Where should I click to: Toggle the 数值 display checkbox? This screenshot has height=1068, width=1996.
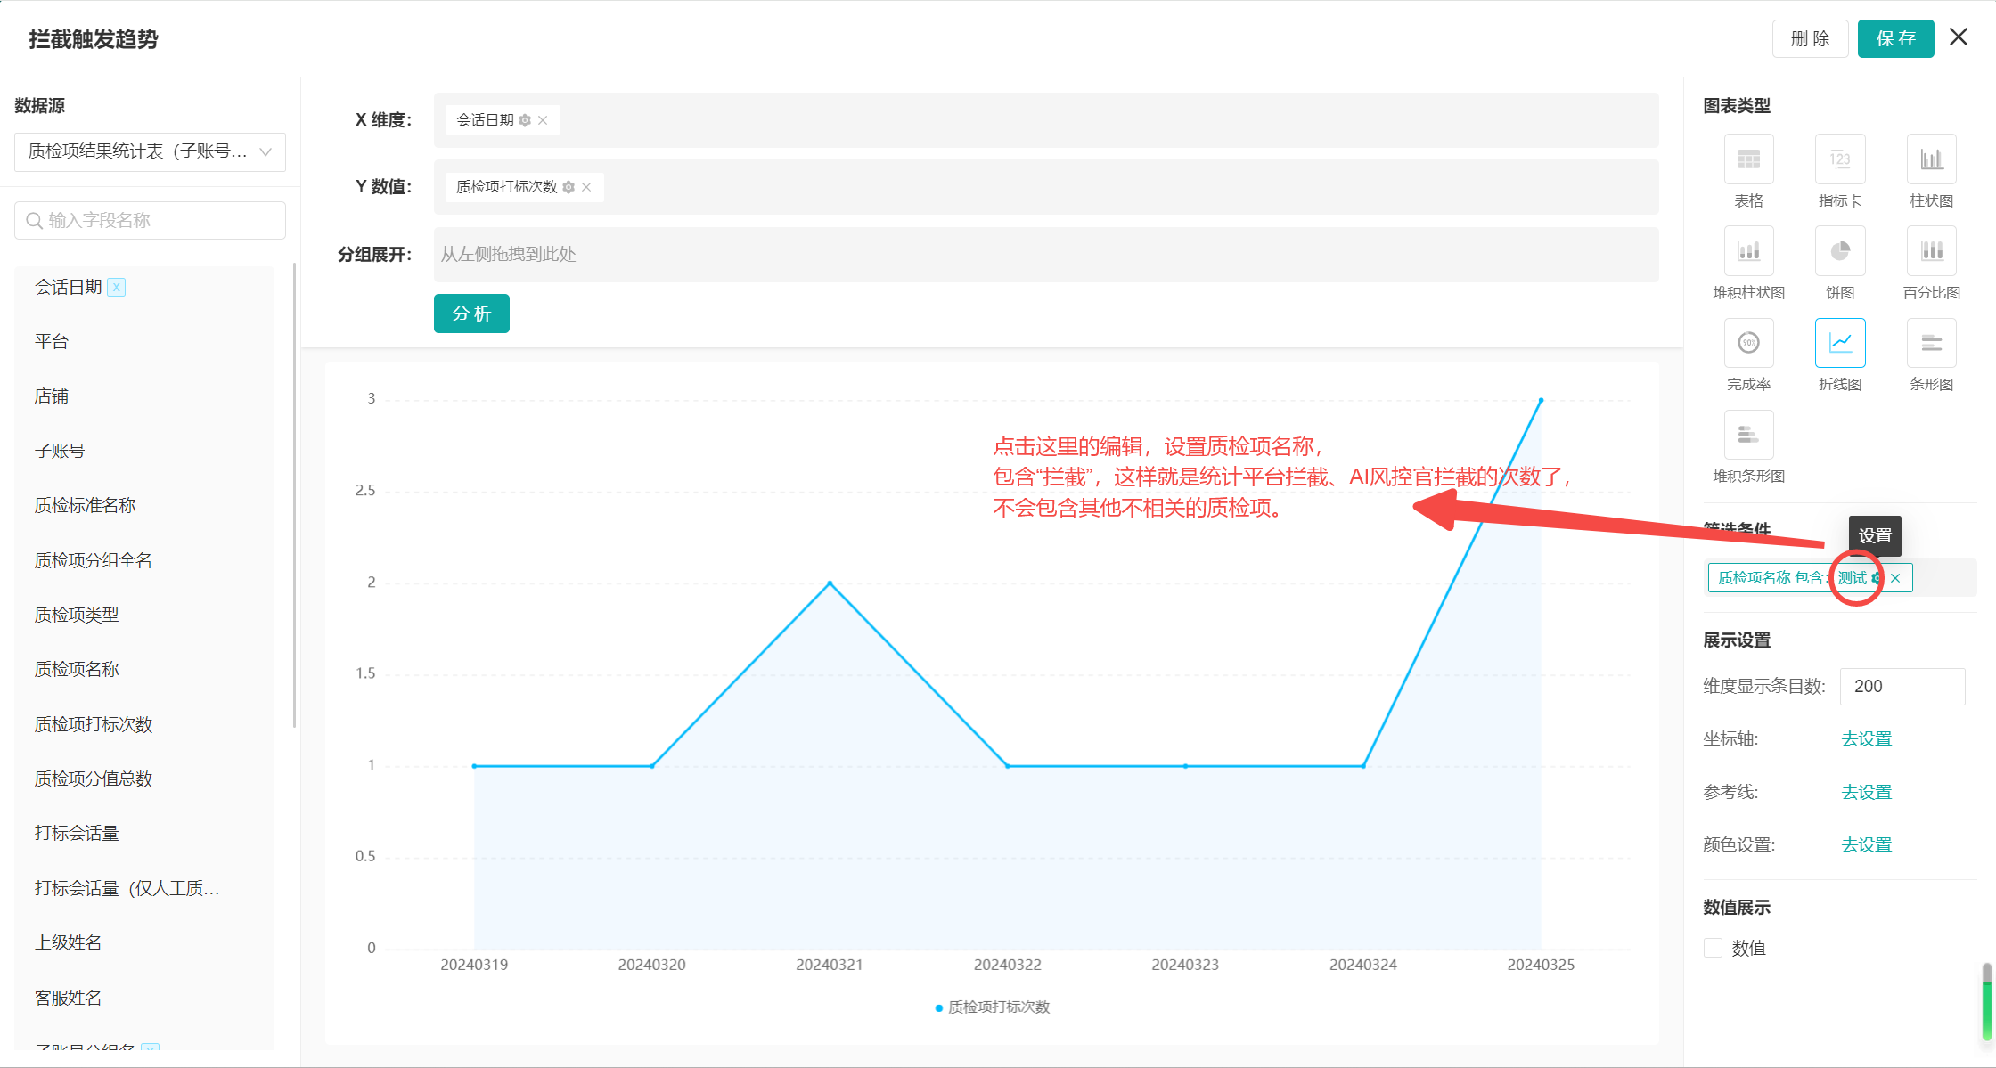pyautogui.click(x=1713, y=948)
